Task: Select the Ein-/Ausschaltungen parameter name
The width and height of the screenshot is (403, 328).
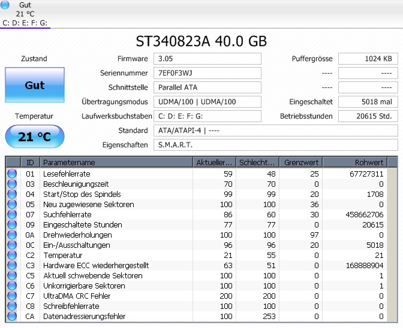Action: pyautogui.click(x=77, y=245)
